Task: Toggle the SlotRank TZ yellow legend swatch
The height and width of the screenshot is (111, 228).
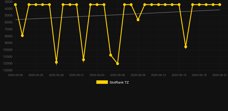Action: pos(102,82)
